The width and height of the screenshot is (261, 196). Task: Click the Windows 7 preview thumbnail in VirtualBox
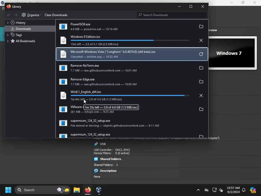[x=231, y=53]
